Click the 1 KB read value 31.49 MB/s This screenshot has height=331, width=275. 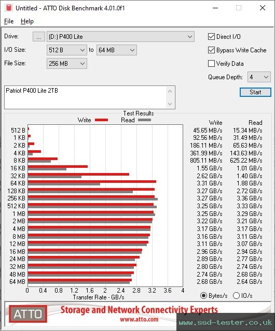[247, 138]
